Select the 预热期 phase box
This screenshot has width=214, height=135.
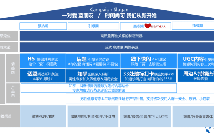click(x=43, y=26)
